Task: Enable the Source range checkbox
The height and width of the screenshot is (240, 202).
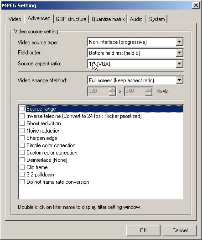Action: coord(22,109)
